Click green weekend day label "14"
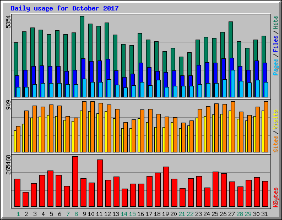282x220 pixels. (x=124, y=214)
